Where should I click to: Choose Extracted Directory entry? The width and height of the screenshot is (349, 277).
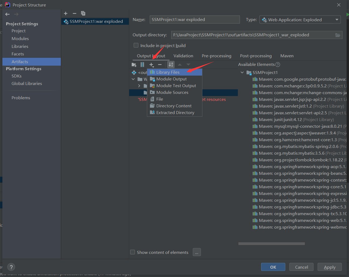[x=175, y=112]
